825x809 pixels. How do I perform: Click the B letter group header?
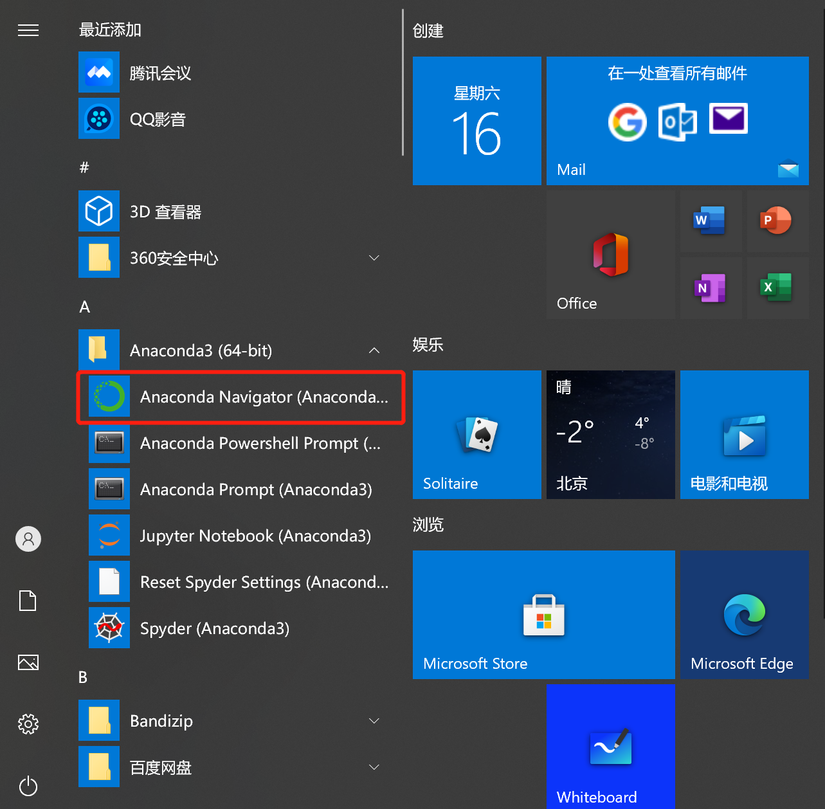click(83, 677)
